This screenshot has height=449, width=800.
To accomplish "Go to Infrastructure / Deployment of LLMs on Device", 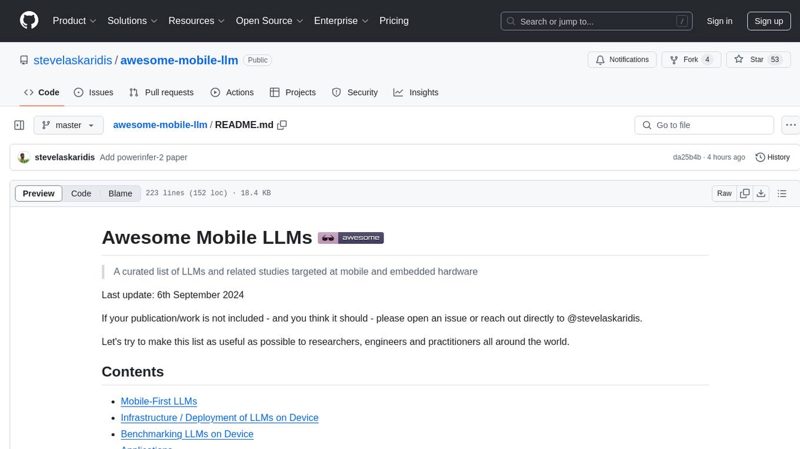I will point(219,418).
